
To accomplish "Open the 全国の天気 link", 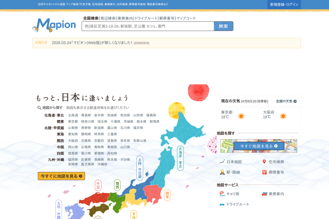I will (x=286, y=101).
